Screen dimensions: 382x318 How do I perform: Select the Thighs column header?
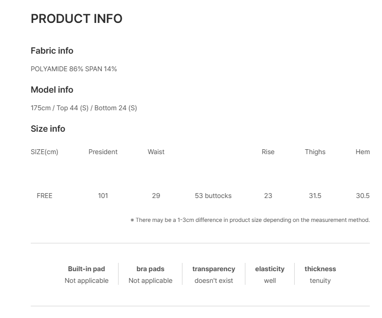[x=315, y=152]
